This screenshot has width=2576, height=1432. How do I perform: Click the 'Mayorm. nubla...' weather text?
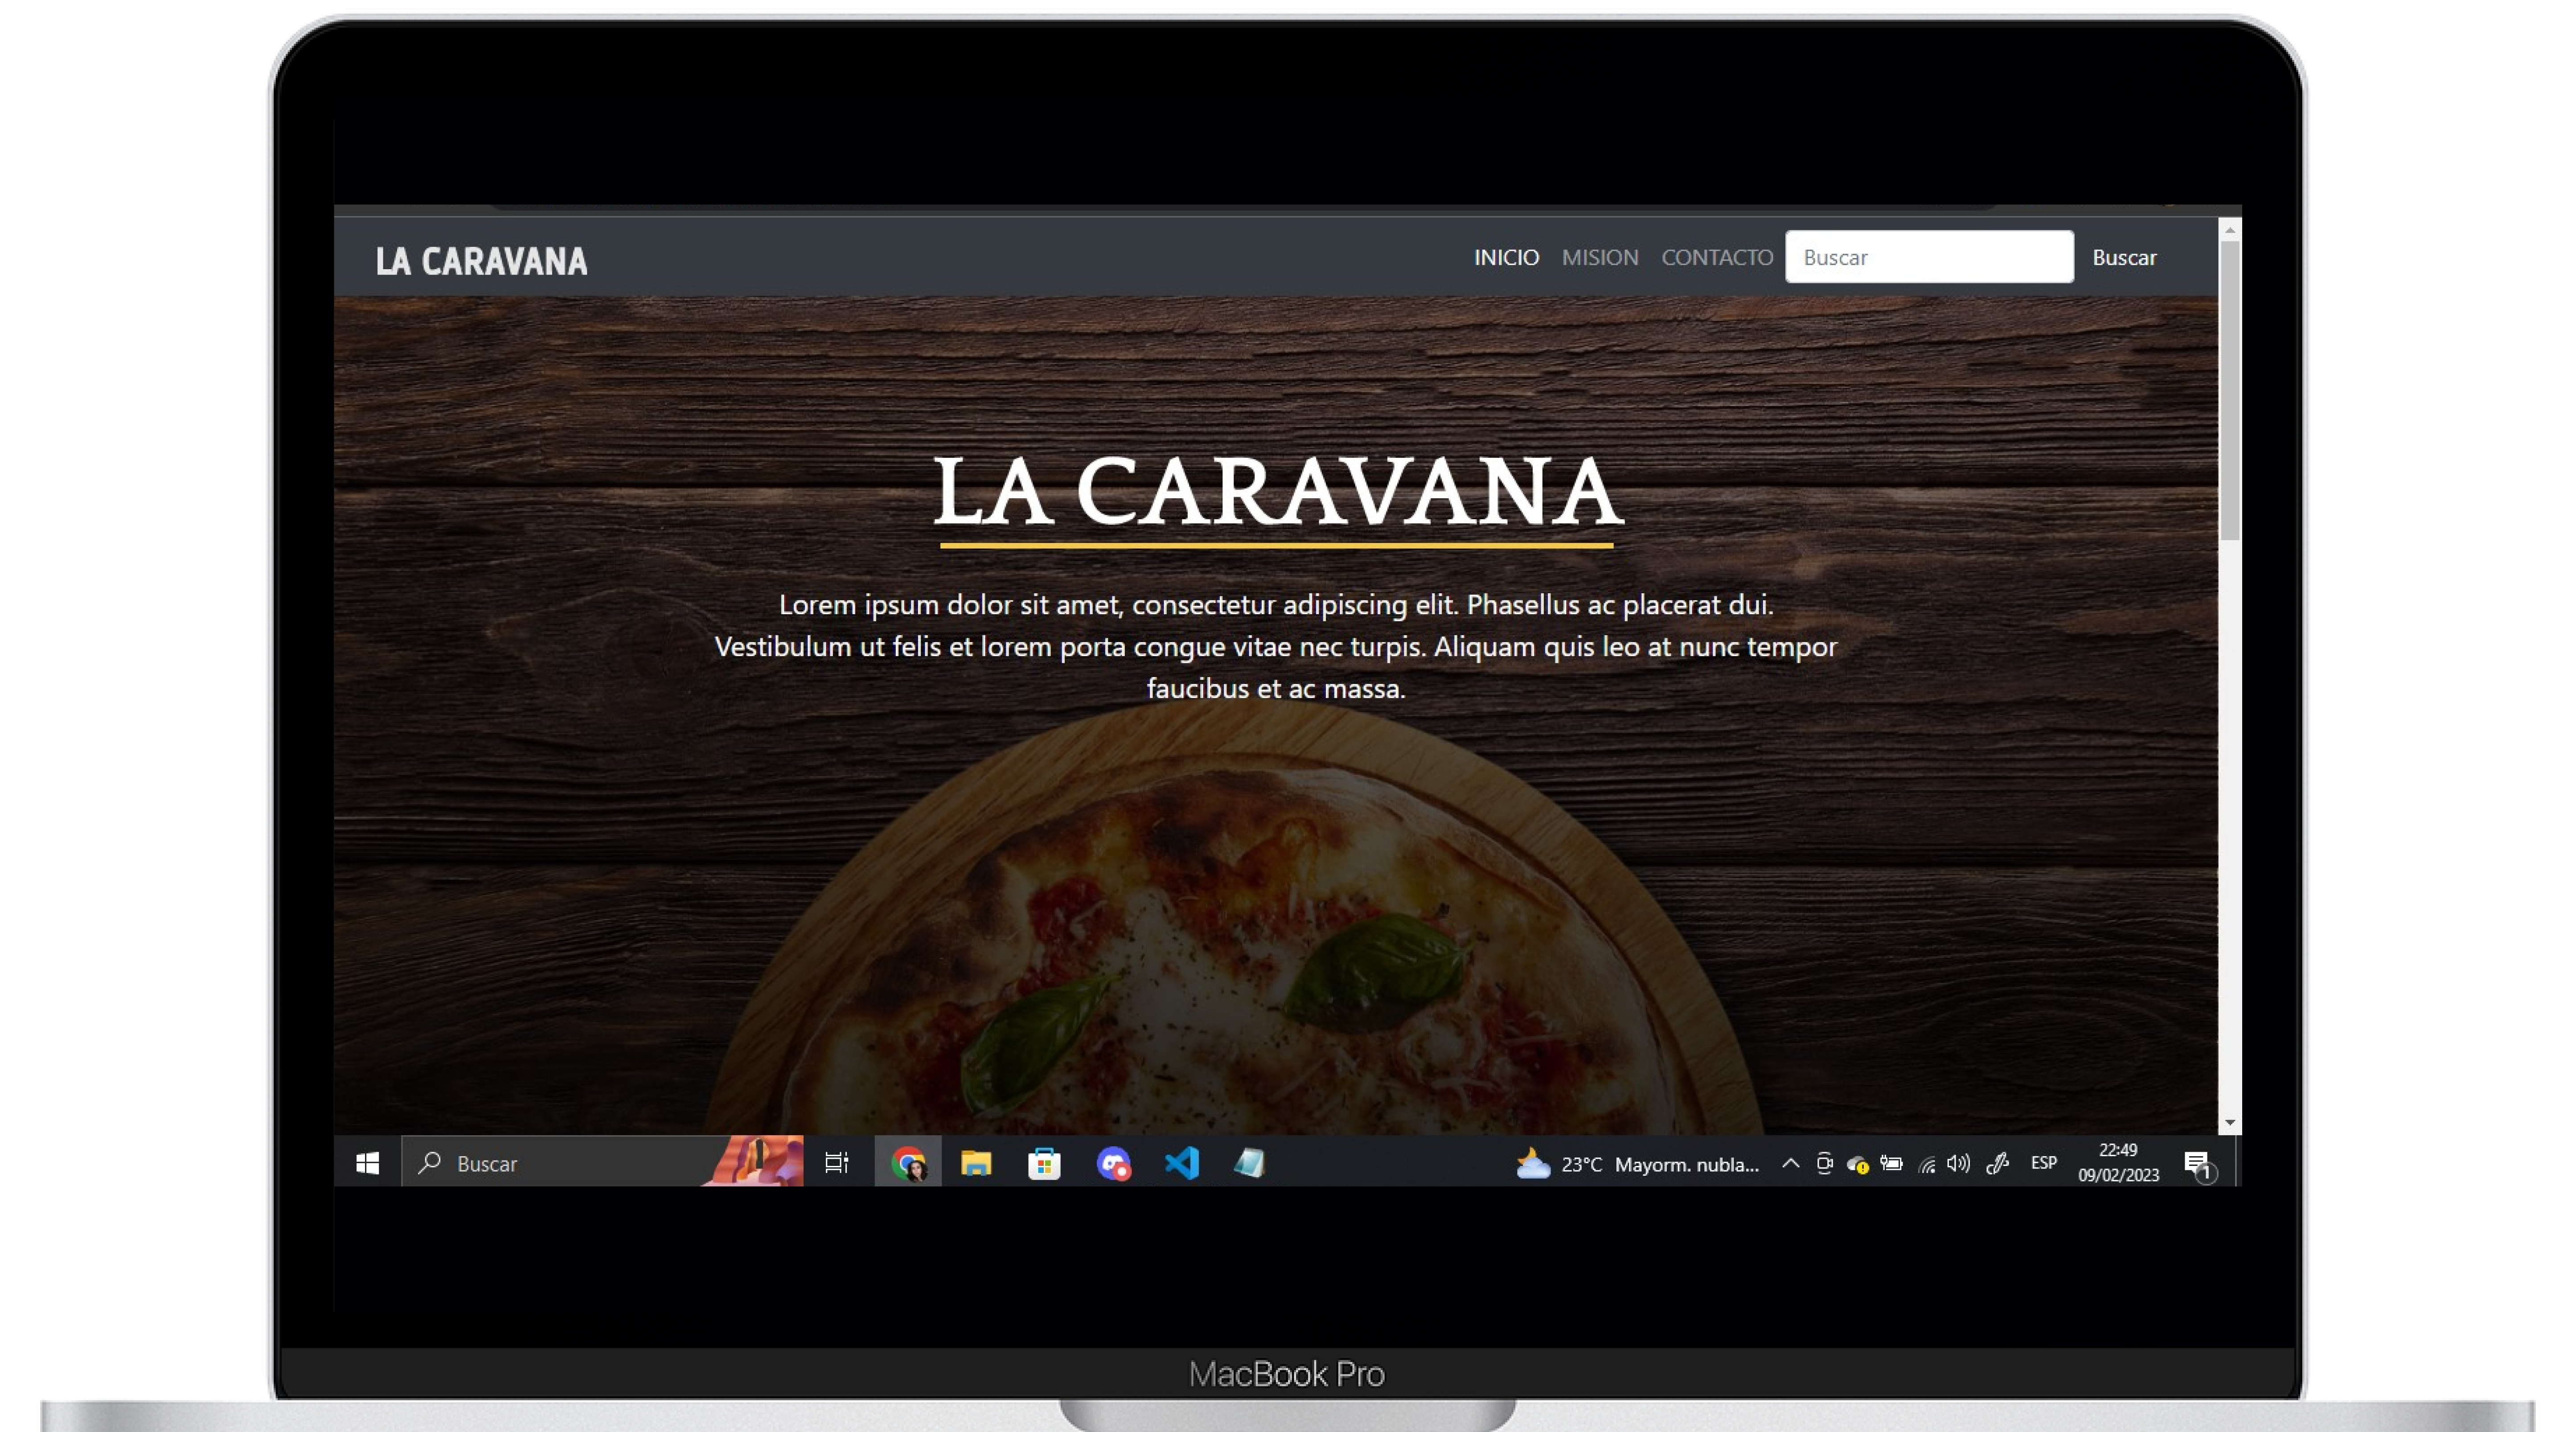point(1686,1164)
